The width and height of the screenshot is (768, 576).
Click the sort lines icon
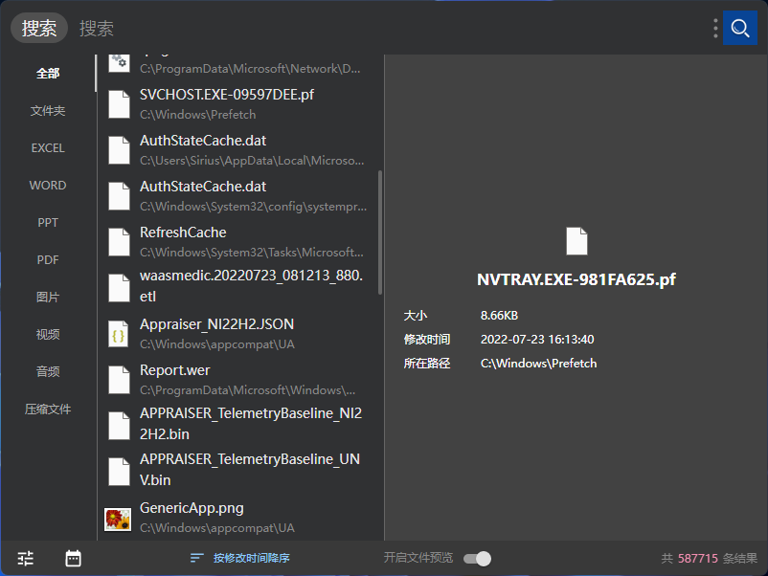pyautogui.click(x=197, y=558)
